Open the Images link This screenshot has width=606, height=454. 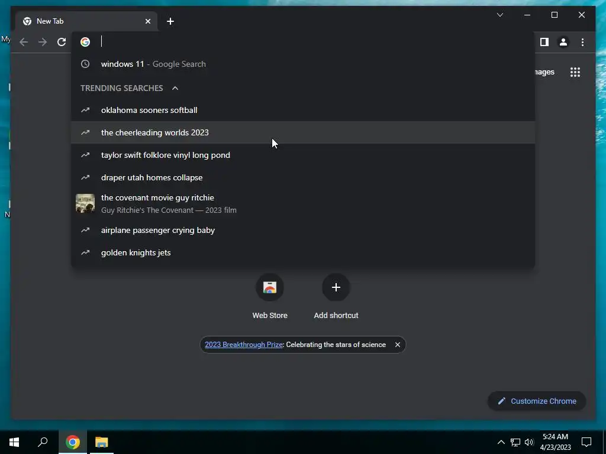(544, 72)
